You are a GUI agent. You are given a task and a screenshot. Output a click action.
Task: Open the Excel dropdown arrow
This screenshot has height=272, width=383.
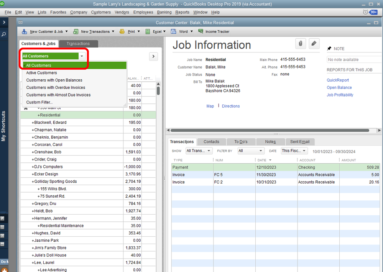point(164,31)
